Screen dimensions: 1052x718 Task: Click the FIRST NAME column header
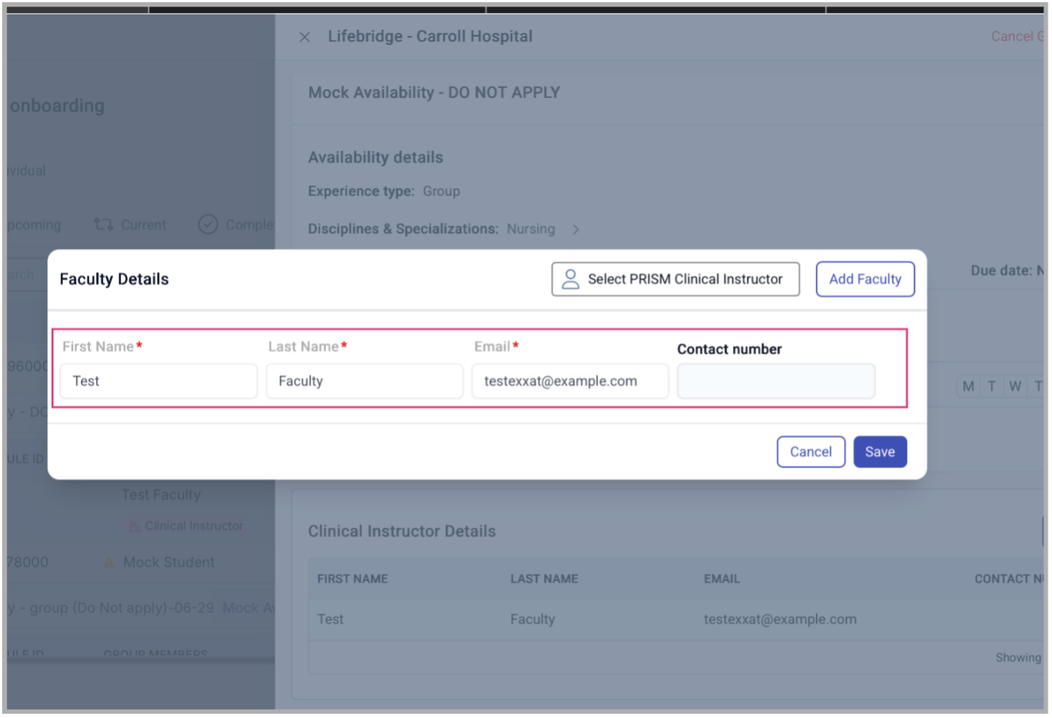[352, 579]
